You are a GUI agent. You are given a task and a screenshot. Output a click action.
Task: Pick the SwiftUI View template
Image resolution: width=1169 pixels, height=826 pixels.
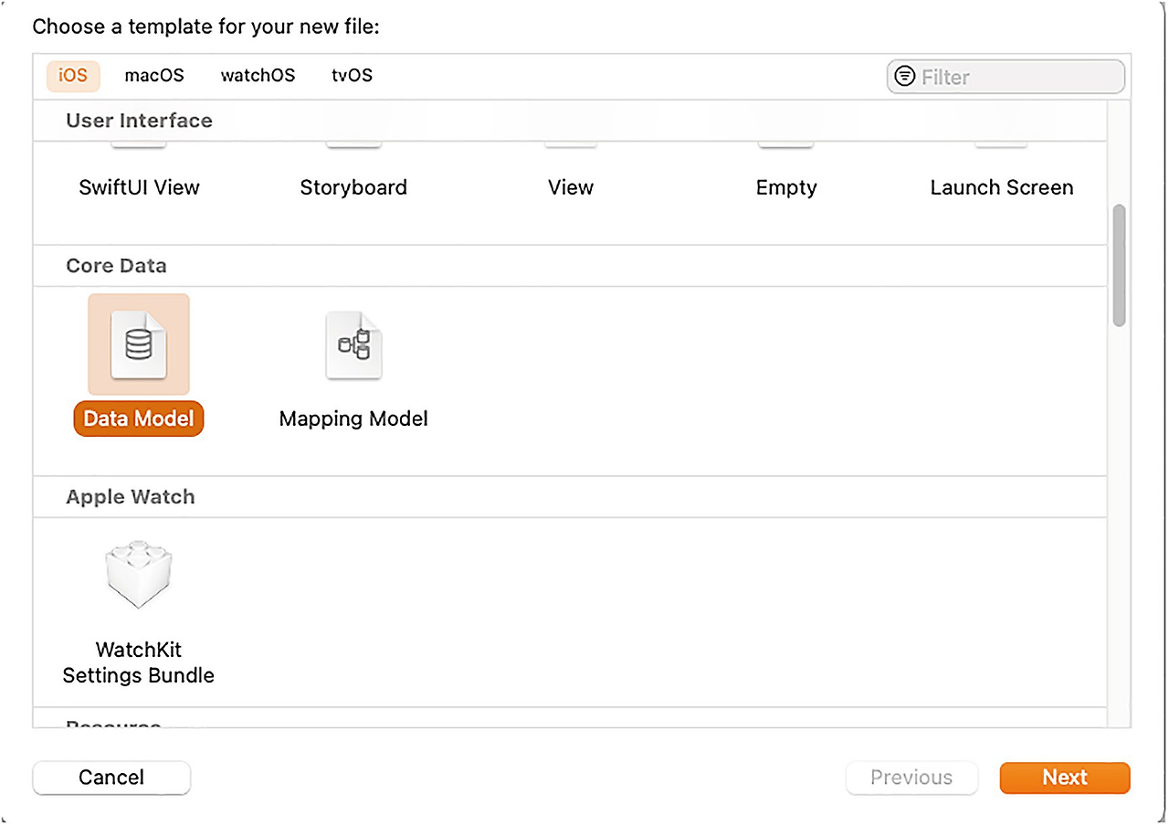coord(139,187)
